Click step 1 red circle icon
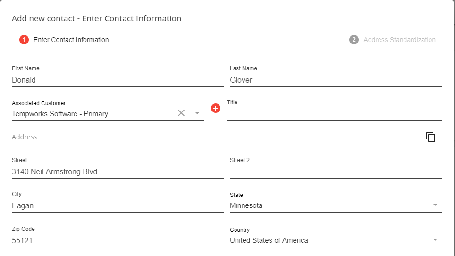This screenshot has width=455, height=256. (24, 40)
